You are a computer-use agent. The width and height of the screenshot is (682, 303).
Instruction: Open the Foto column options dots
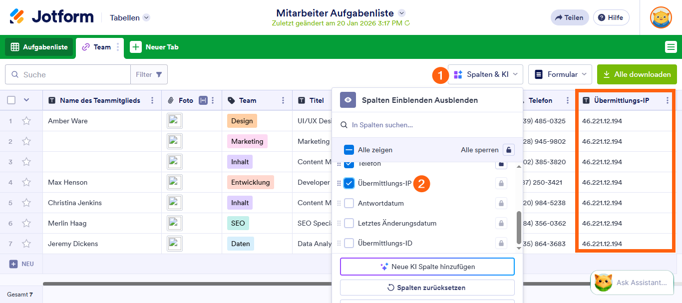[x=213, y=100]
